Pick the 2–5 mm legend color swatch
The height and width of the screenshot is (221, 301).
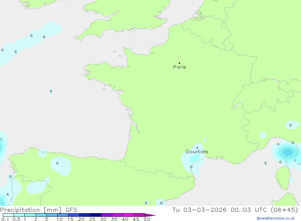coord(41,215)
